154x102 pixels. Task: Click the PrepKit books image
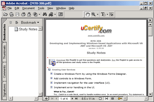(52, 62)
